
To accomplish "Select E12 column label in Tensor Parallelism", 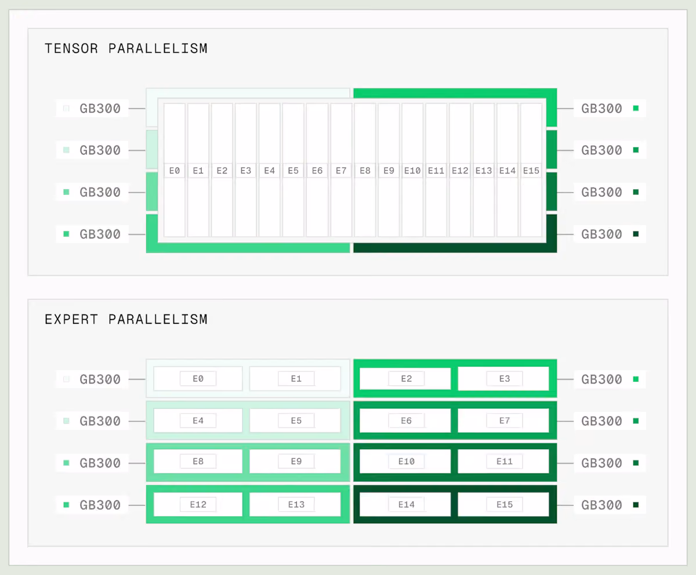I will (x=460, y=171).
